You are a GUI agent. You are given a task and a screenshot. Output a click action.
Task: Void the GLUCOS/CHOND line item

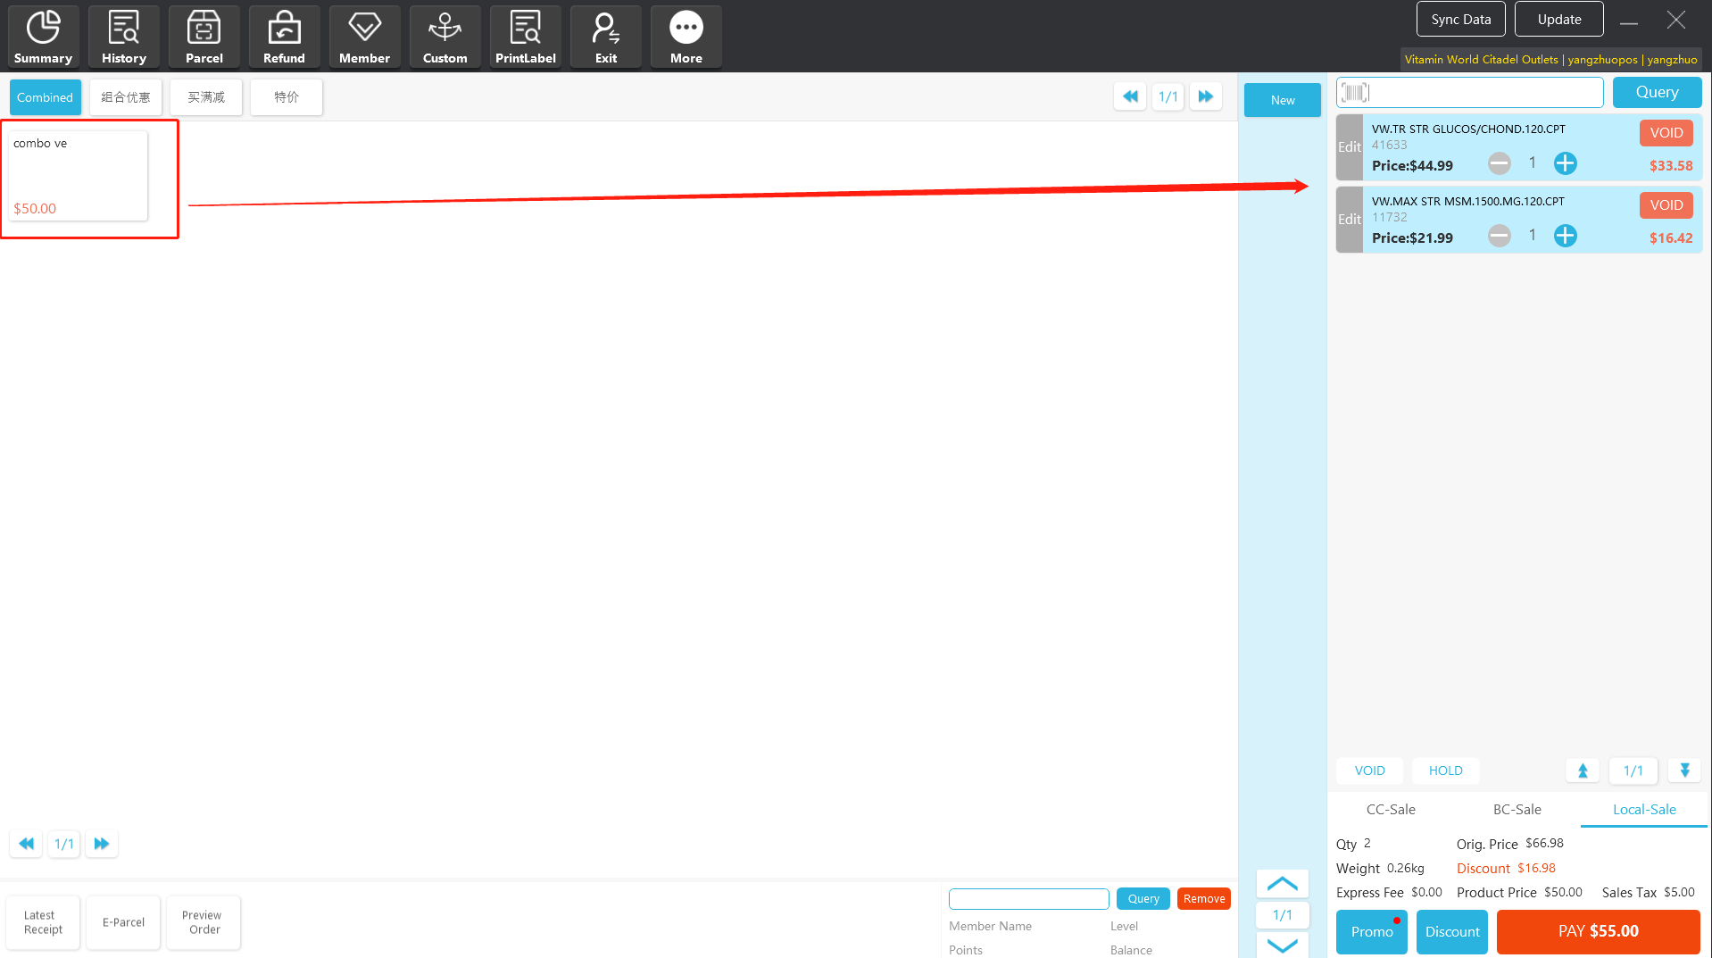click(1666, 133)
